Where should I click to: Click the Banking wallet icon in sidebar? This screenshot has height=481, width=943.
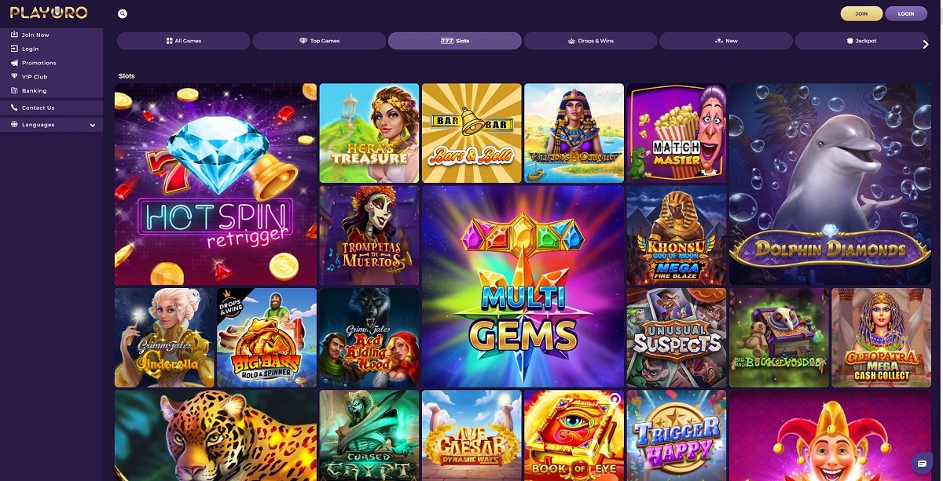click(14, 91)
